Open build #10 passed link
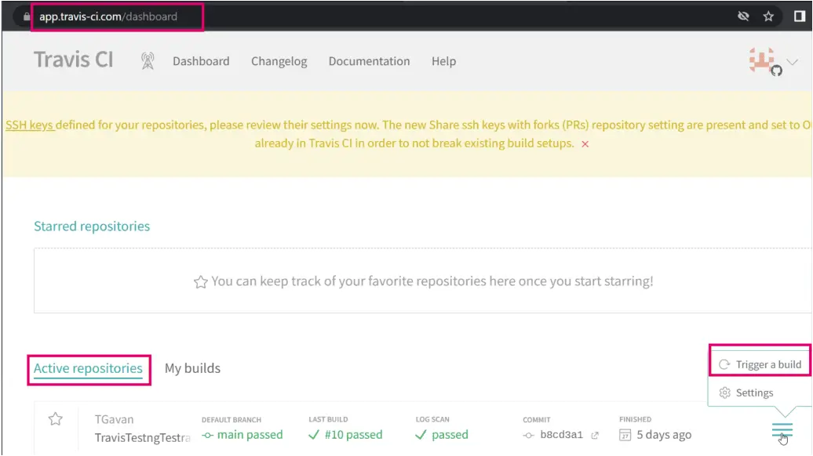The image size is (813, 456). pos(345,435)
